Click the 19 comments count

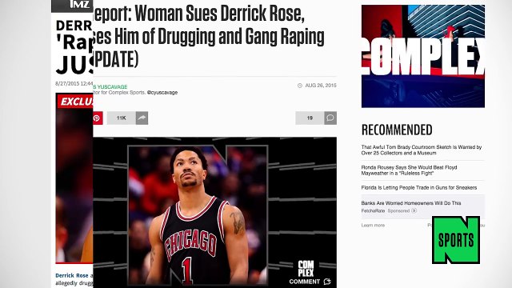coord(310,118)
